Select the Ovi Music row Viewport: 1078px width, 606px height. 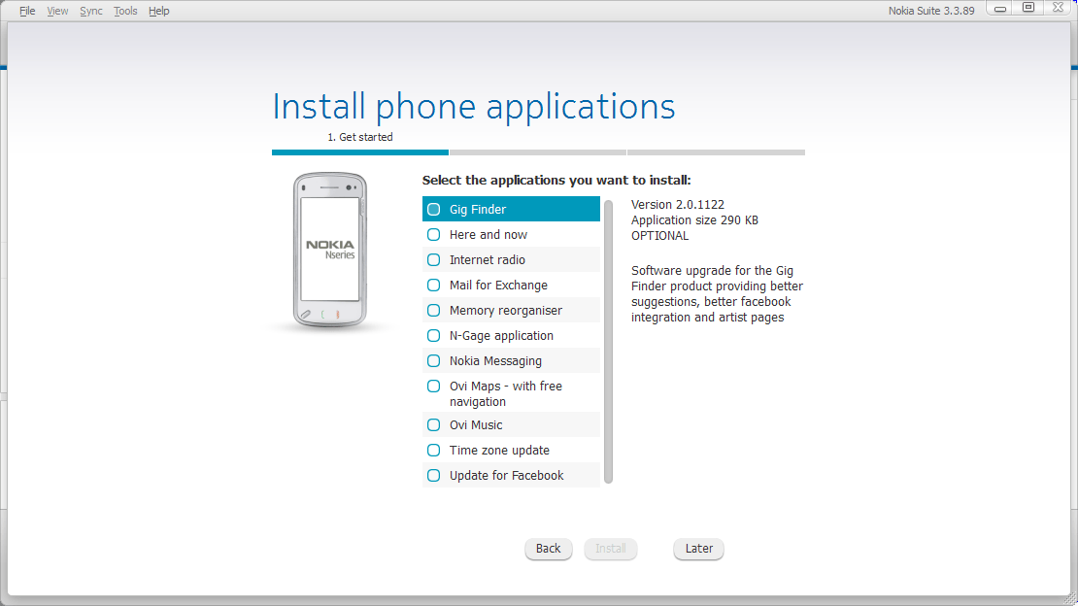pyautogui.click(x=511, y=425)
